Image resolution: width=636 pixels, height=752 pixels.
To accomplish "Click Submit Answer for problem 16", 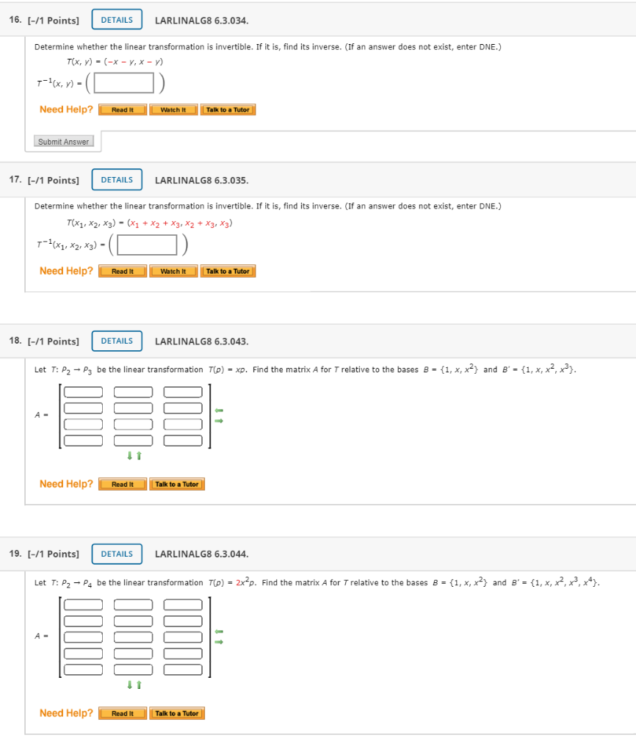I will click(63, 141).
